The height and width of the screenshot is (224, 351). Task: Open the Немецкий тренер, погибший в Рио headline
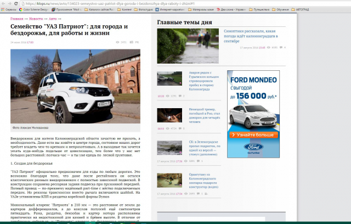coord(205,116)
